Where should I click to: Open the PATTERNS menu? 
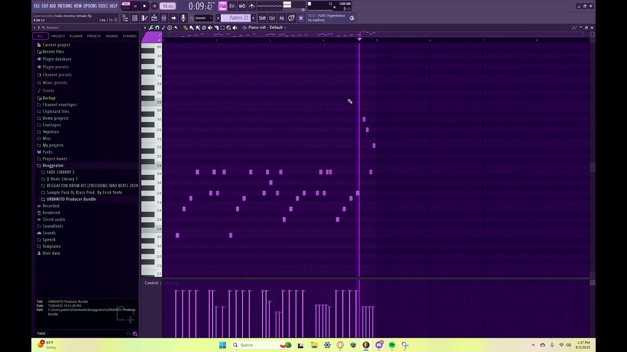point(65,6)
